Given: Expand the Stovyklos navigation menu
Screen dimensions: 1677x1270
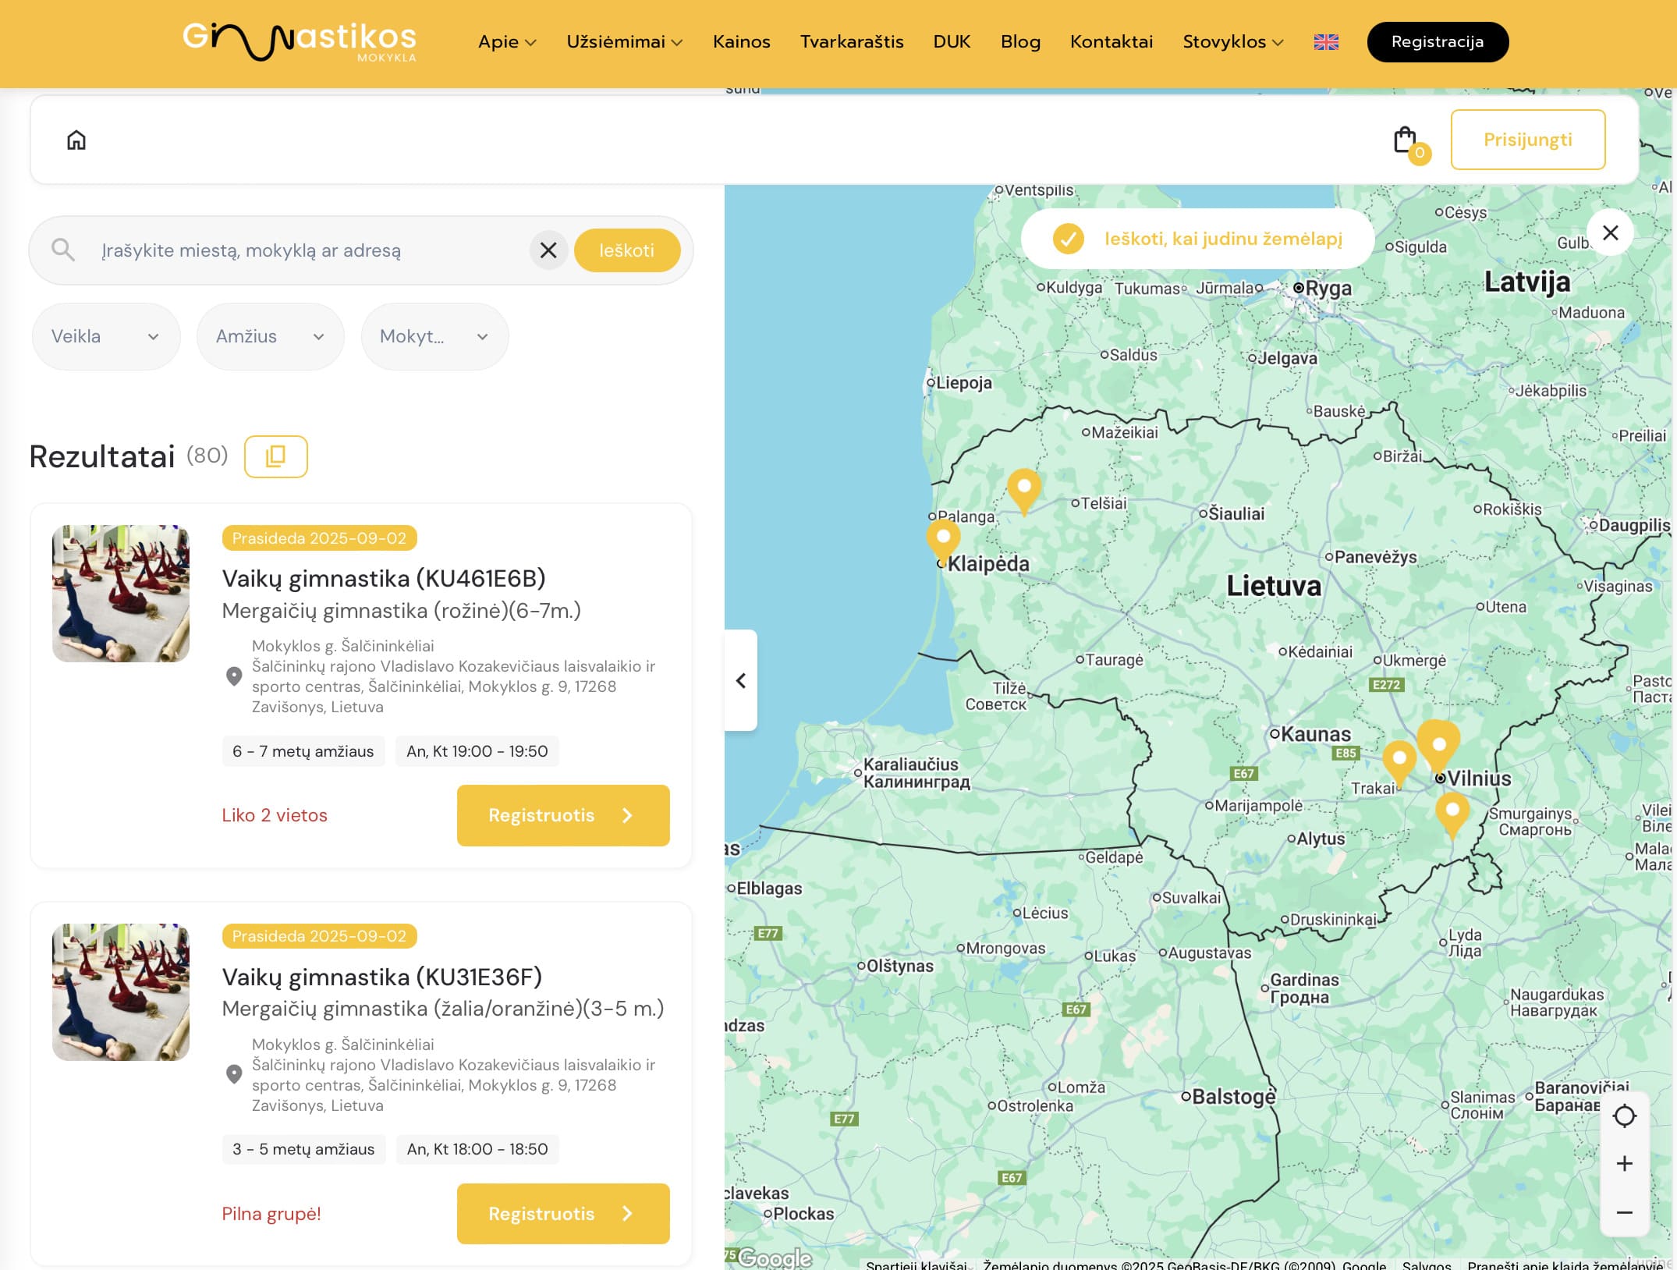Looking at the screenshot, I should pos(1232,42).
